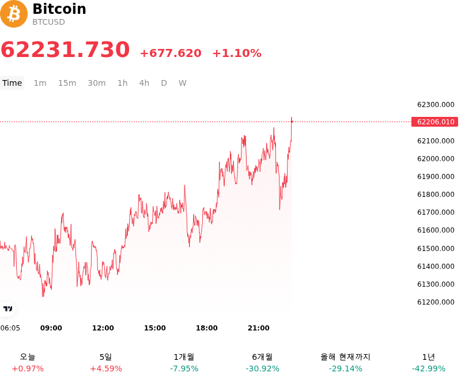Viewport: 461px width, 380px height.
Task: Click the 18:00 time axis marker
Action: (x=207, y=328)
